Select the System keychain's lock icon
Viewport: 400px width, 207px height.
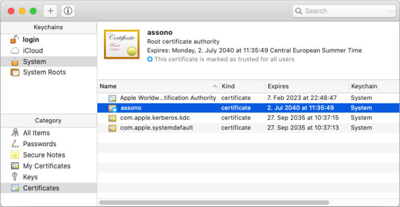pyautogui.click(x=15, y=61)
